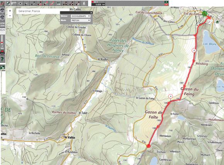Viewport: 224px width, 165px height.
Task: Zoom out with the minus button
Action: 10,15
